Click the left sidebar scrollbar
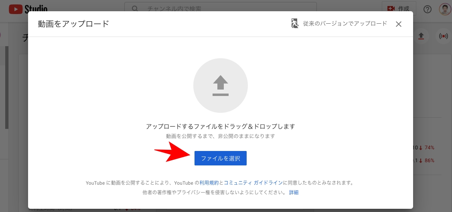452x212 pixels. click(x=7, y=88)
